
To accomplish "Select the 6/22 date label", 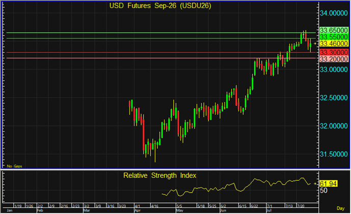I will [x=254, y=206].
